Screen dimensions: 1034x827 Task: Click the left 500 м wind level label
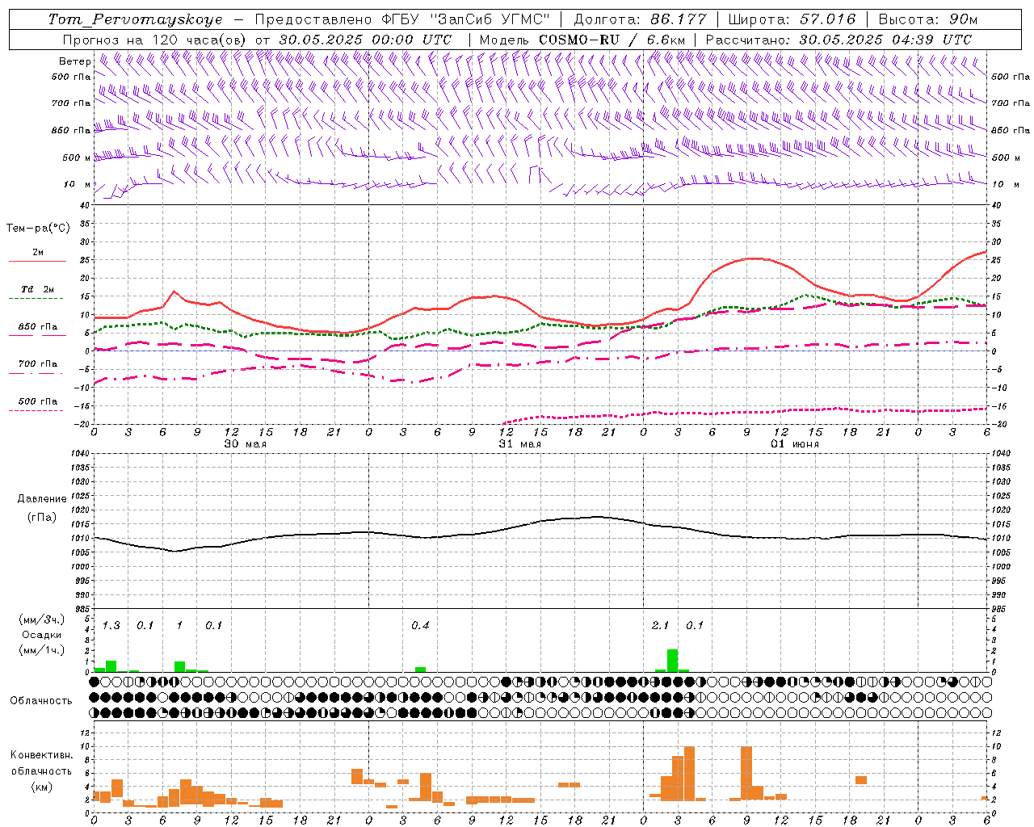77,157
